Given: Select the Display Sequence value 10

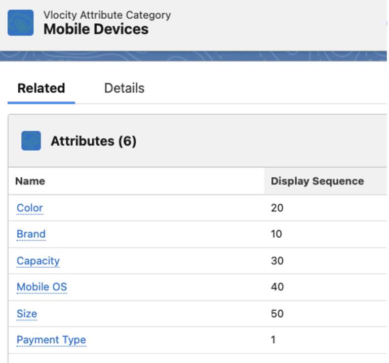Looking at the screenshot, I should tap(277, 234).
